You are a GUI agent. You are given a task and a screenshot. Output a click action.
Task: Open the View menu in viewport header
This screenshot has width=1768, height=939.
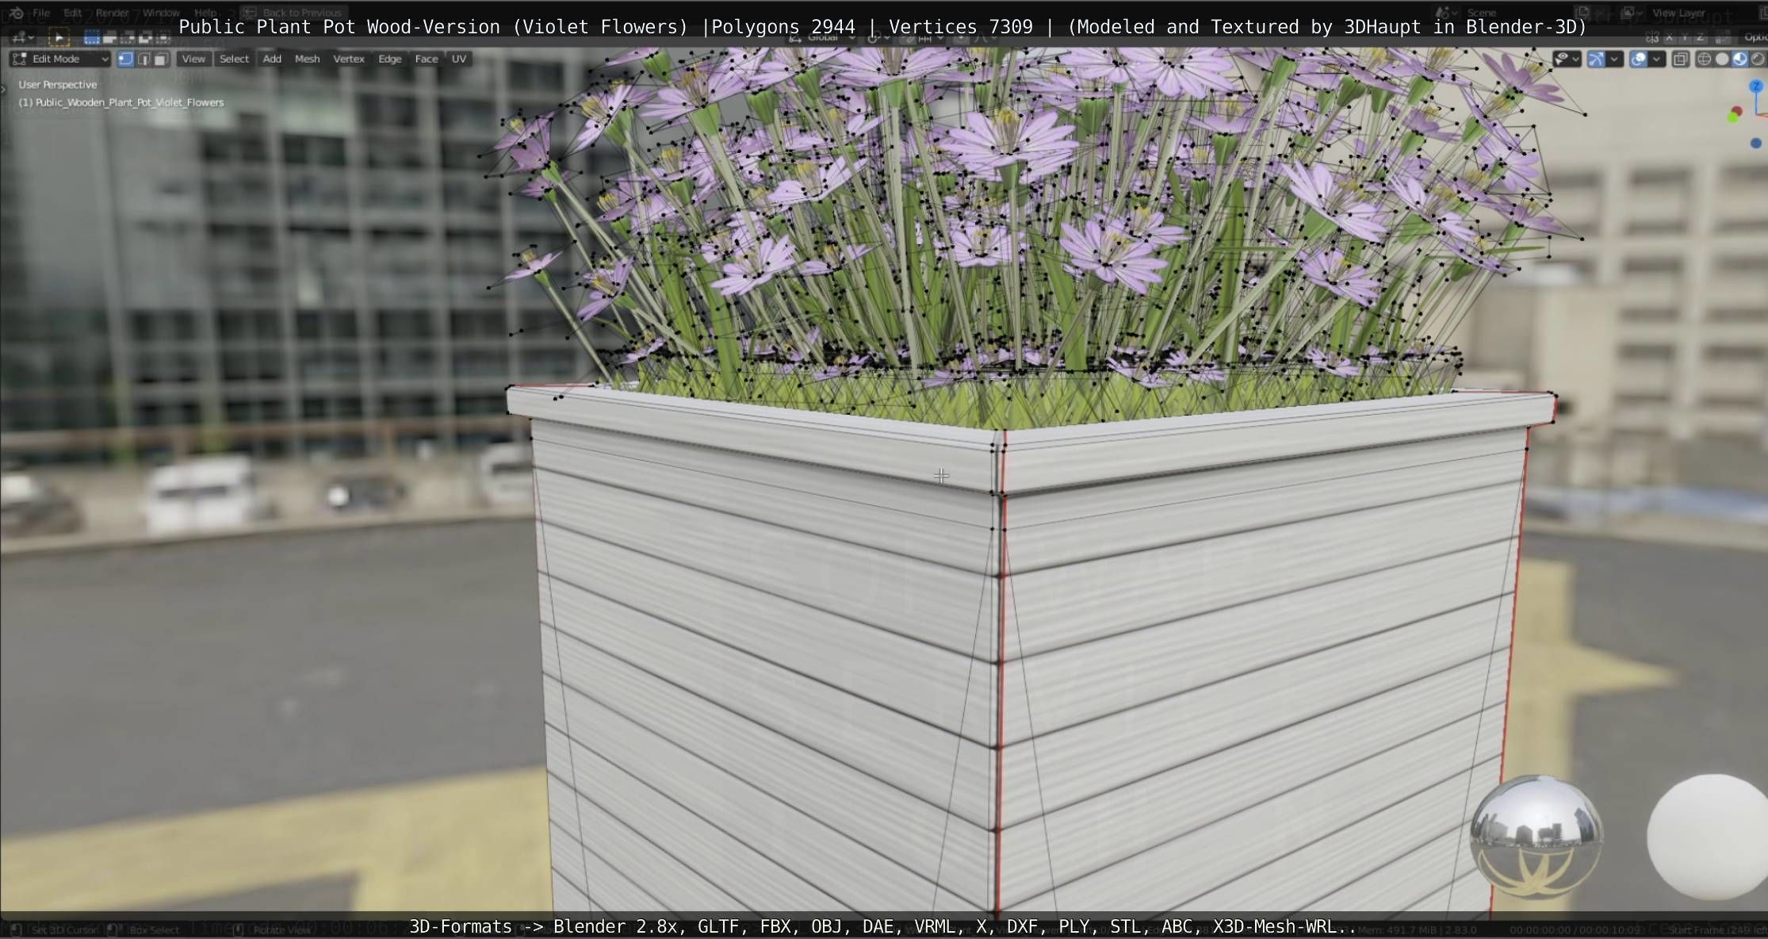point(193,59)
